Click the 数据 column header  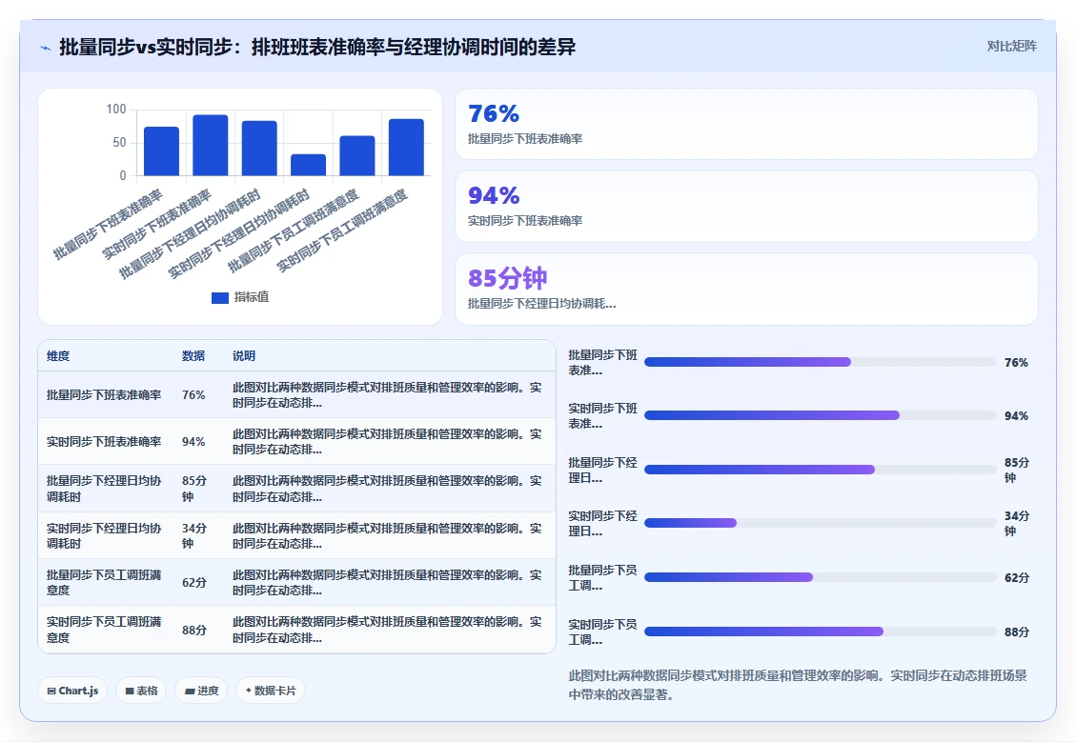tap(193, 356)
